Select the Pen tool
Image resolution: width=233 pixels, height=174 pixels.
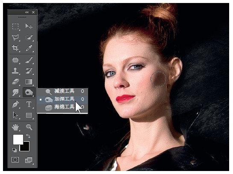[x=15, y=104]
